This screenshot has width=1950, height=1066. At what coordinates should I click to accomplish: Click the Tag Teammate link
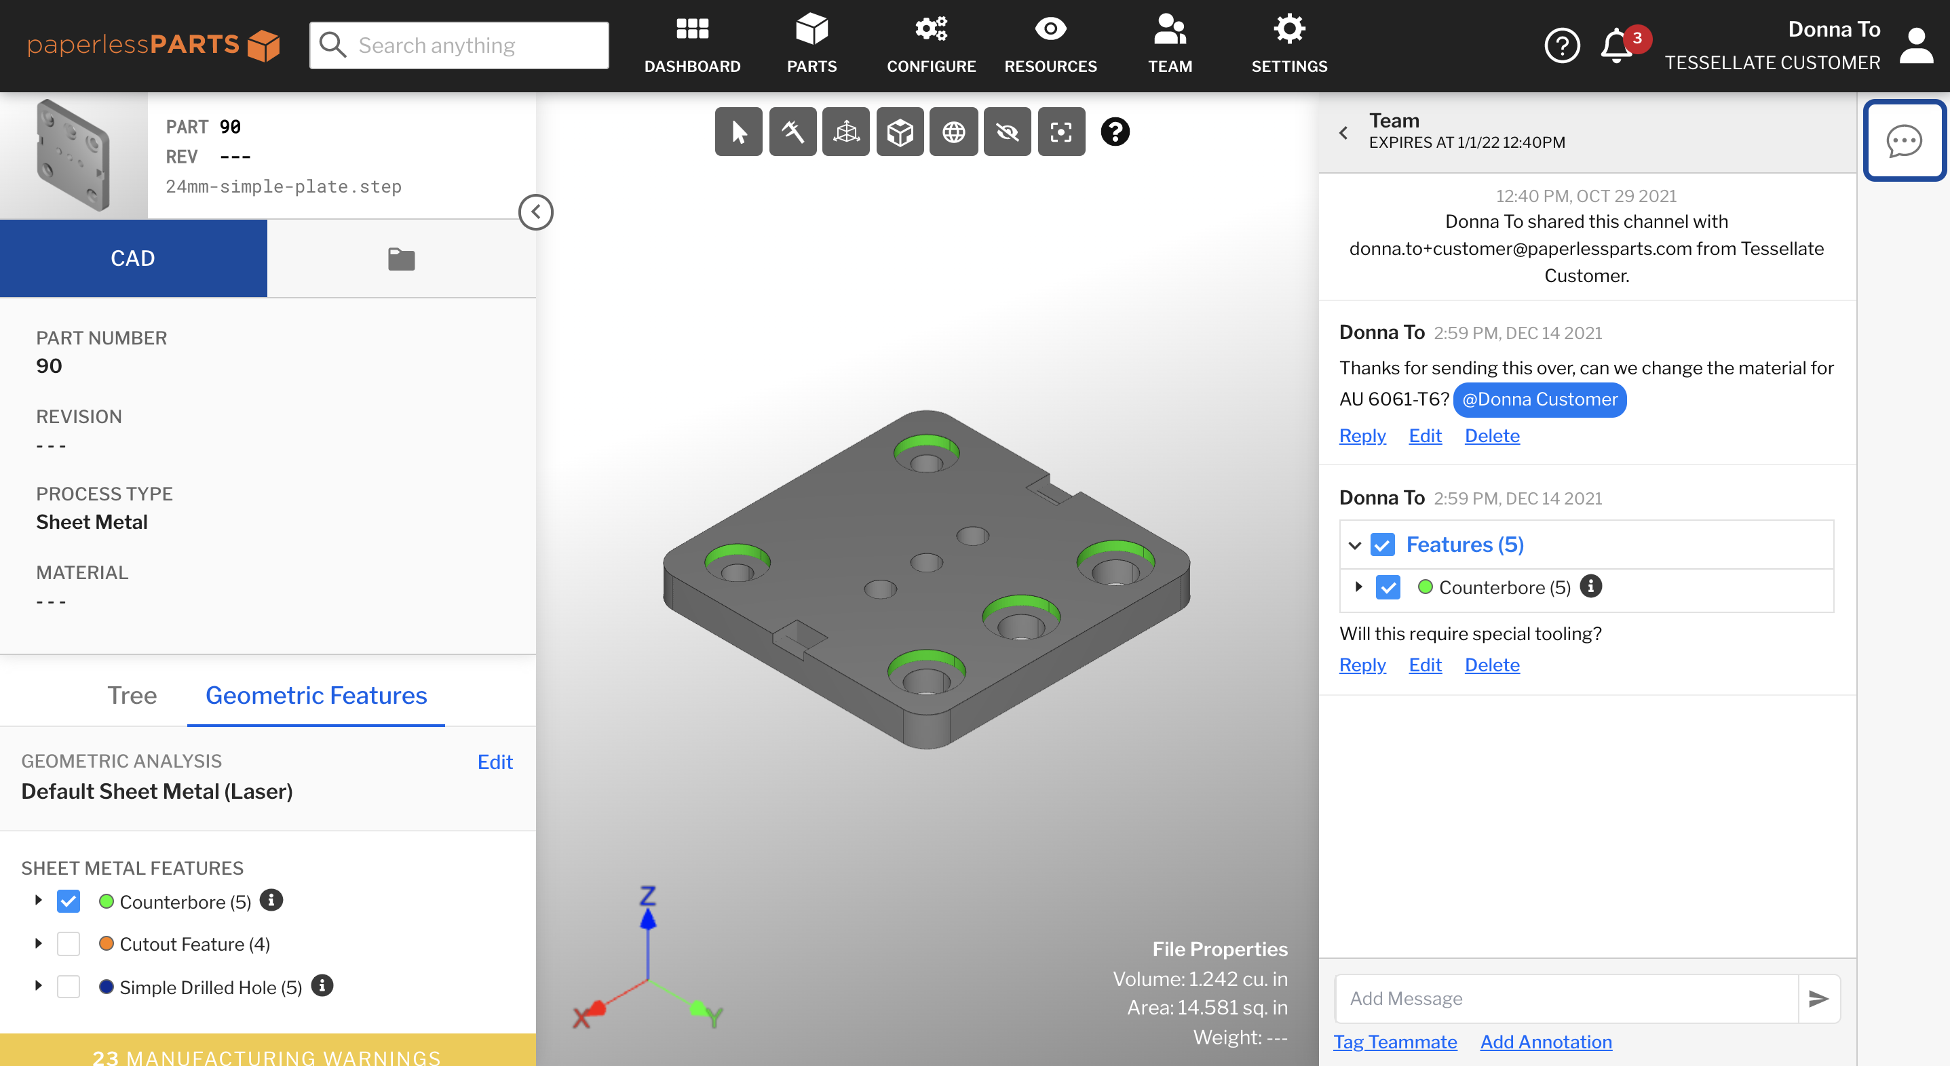(1395, 1041)
